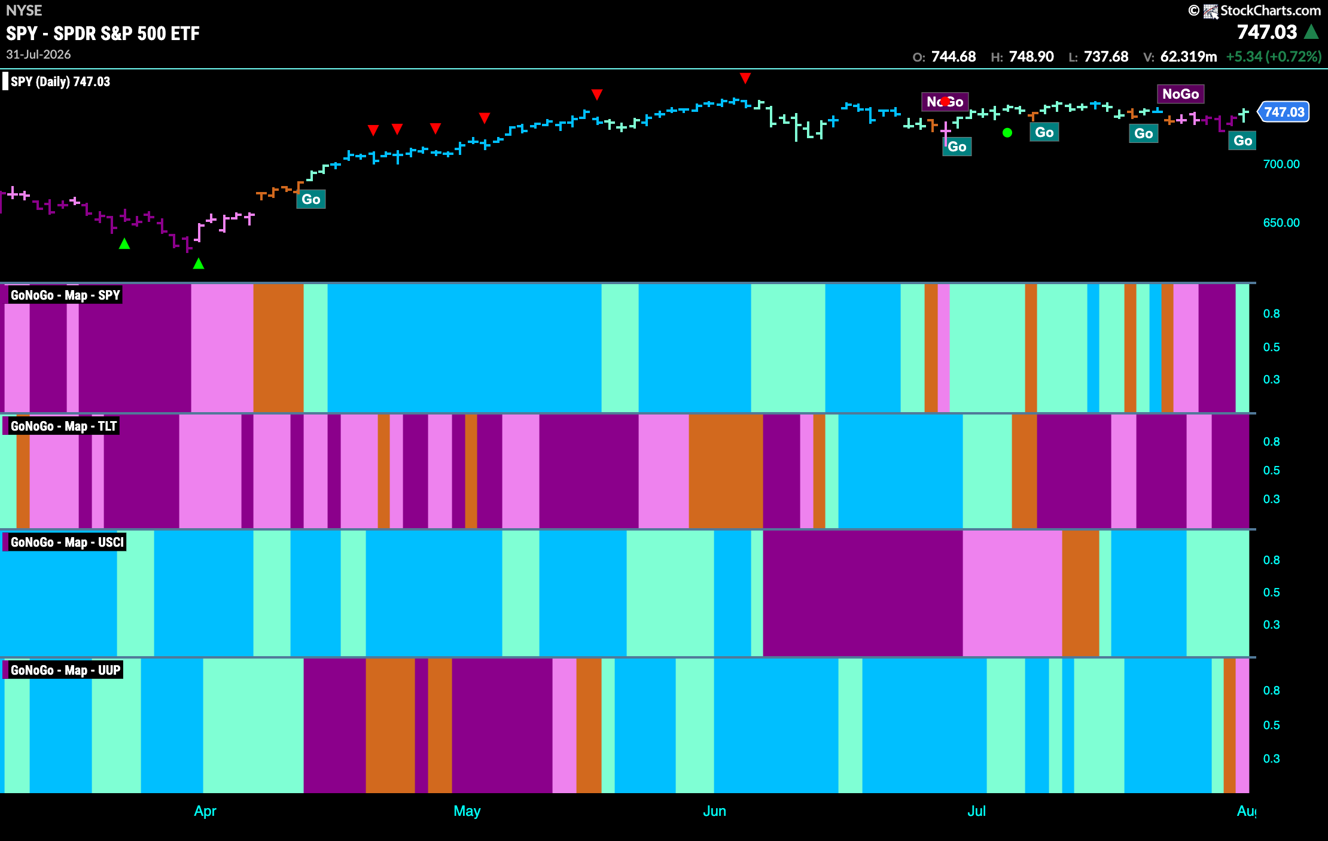Click the green dot below the early July bars
1328x841 pixels.
1007,133
